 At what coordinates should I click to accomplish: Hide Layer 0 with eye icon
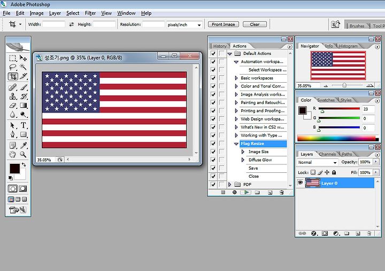click(x=300, y=183)
